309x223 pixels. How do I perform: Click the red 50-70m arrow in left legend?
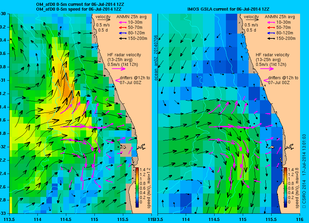coord(123,28)
